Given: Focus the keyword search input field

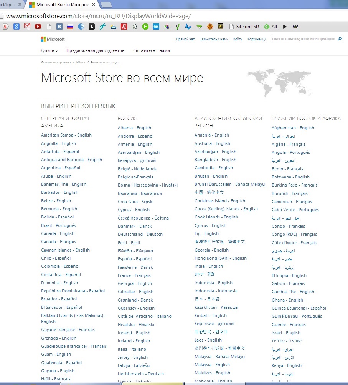Looking at the screenshot, I should click(x=303, y=39).
